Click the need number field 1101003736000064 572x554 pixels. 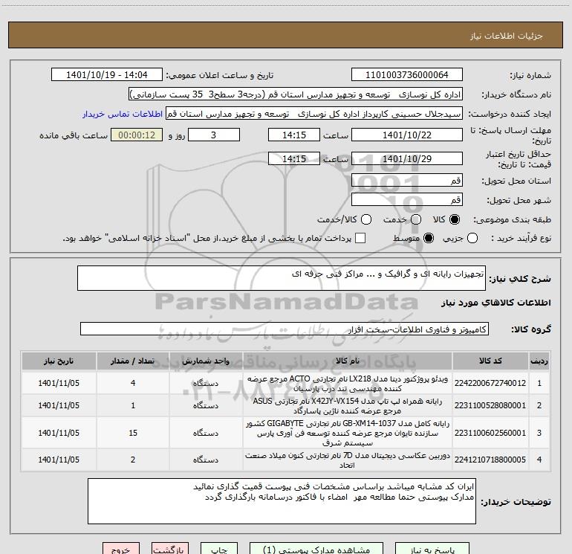tap(407, 75)
